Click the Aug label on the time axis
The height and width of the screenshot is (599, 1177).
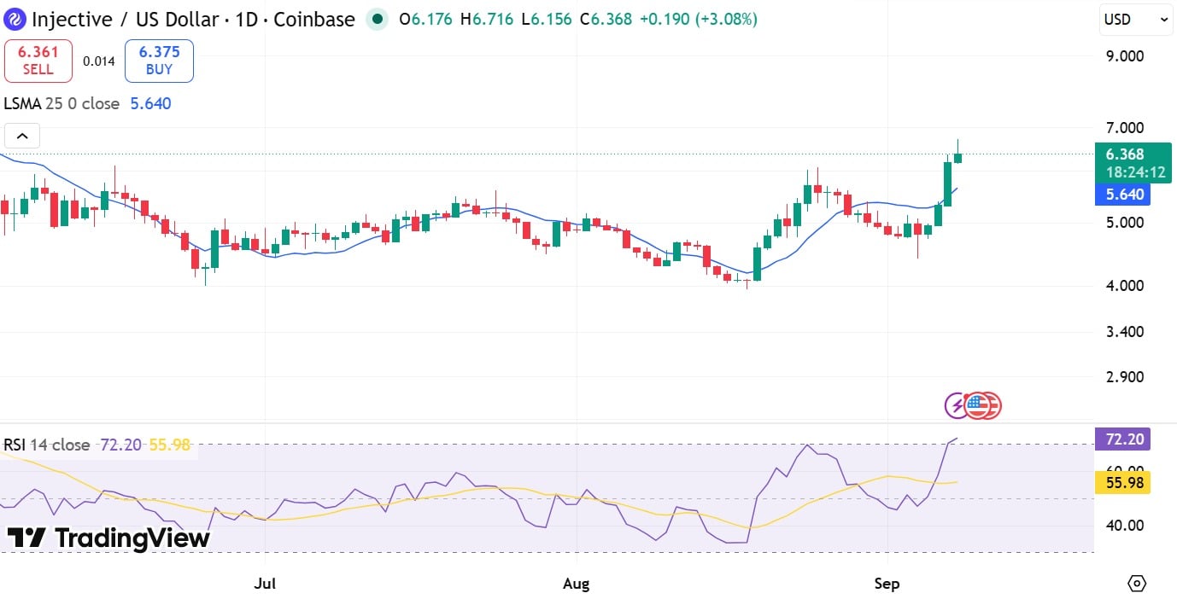577,584
